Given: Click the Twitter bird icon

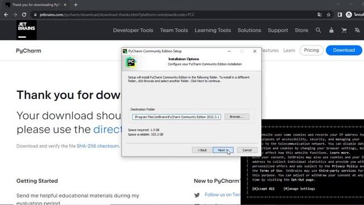Looking at the screenshot, I should [197, 195].
